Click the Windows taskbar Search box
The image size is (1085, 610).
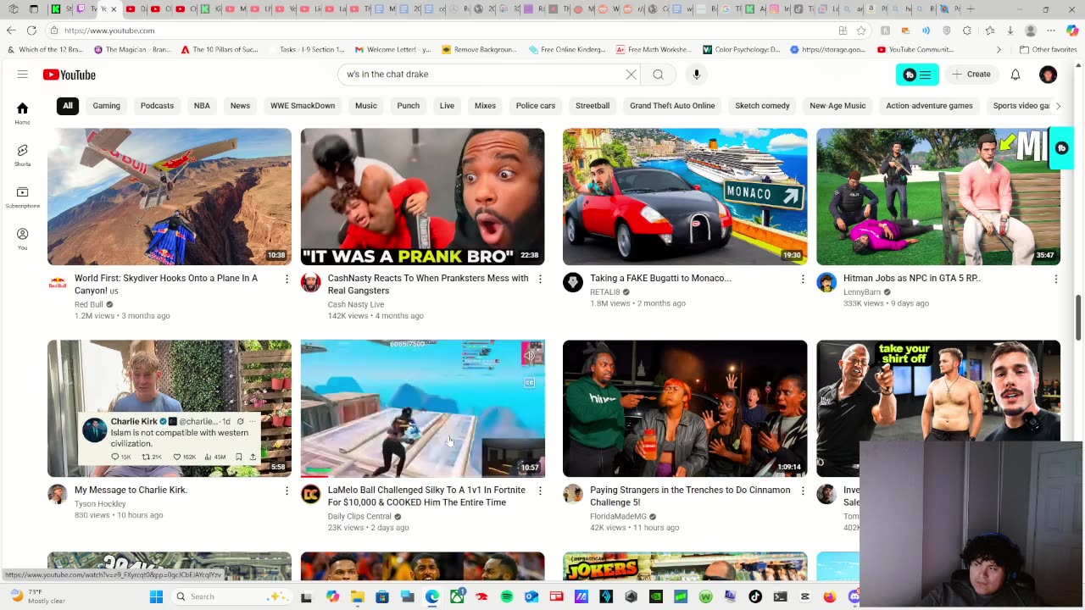pos(231,596)
